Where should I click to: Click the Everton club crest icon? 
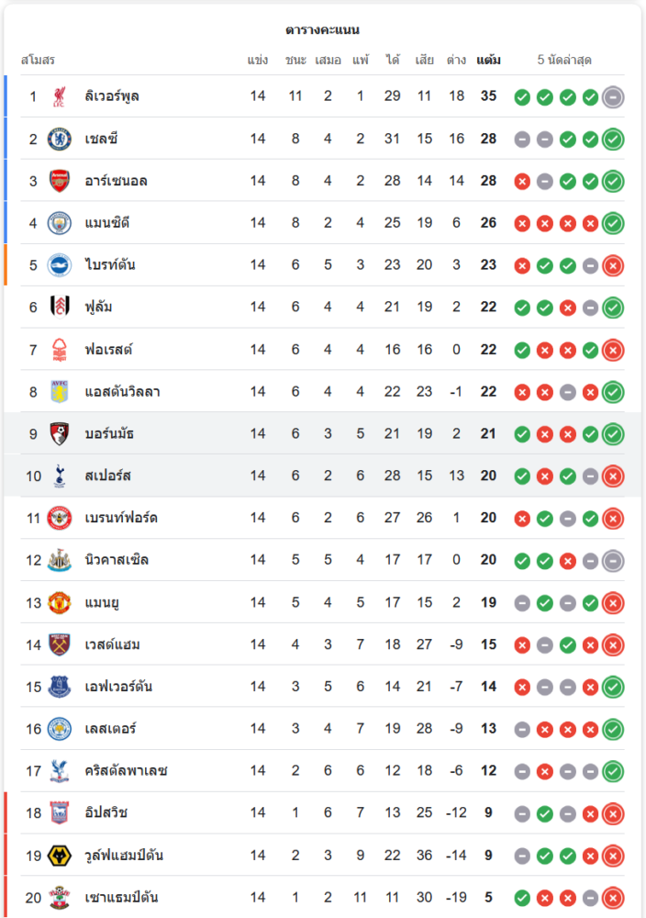(59, 687)
